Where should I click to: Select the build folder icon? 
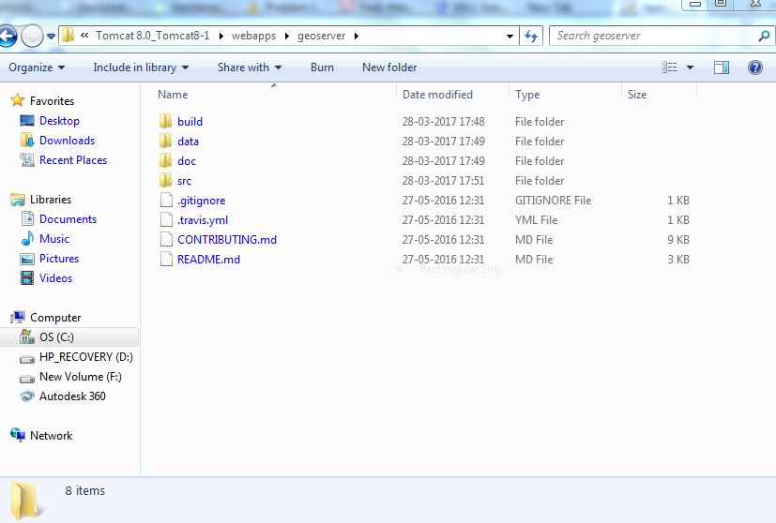click(165, 122)
